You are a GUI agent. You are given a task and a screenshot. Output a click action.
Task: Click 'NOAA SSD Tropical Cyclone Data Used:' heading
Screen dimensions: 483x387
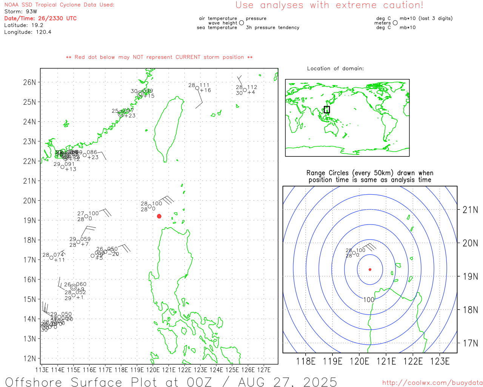coord(59,5)
